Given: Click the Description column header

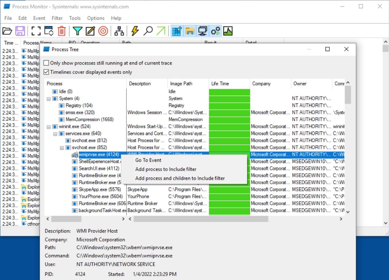Looking at the screenshot, I should pyautogui.click(x=147, y=84).
